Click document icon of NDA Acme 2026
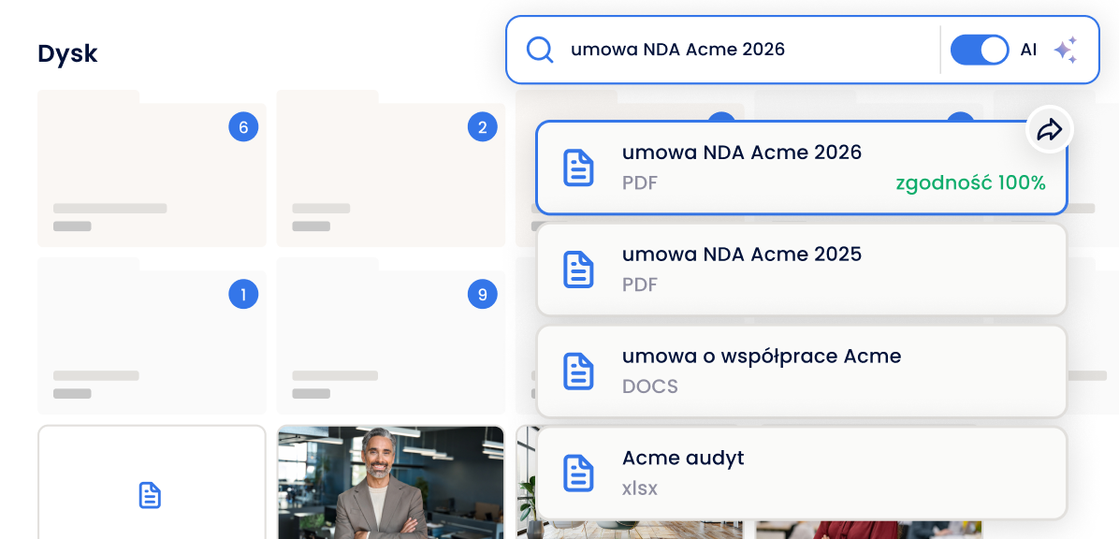This screenshot has width=1119, height=539. coord(579,168)
